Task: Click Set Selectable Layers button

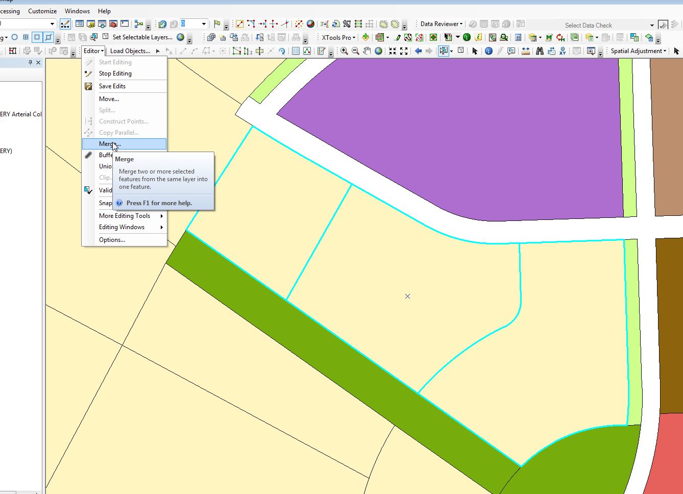Action: pyautogui.click(x=142, y=37)
